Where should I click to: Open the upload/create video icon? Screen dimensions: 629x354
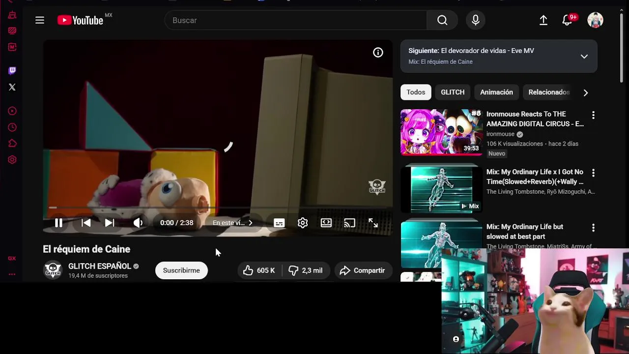pos(543,20)
